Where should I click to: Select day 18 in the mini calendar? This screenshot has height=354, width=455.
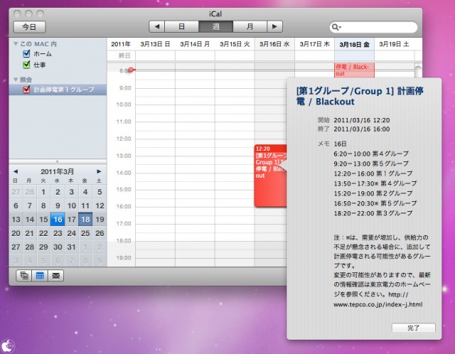(x=85, y=220)
